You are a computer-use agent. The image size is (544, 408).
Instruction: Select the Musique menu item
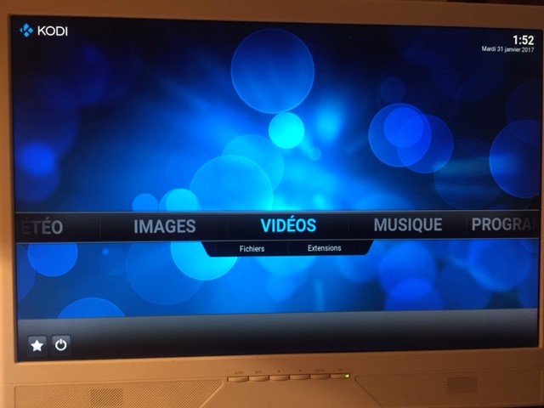pyautogui.click(x=408, y=224)
